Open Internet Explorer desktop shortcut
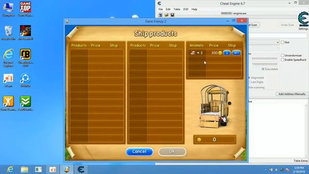 coord(8,58)
